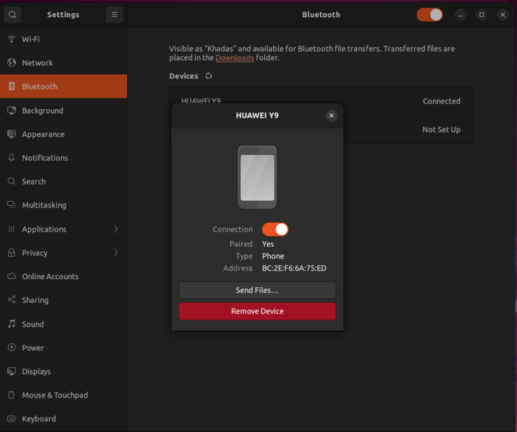Viewport: 517px width, 432px height.
Task: Toggle the HUAWEI Y9 Connection switch
Action: (275, 230)
